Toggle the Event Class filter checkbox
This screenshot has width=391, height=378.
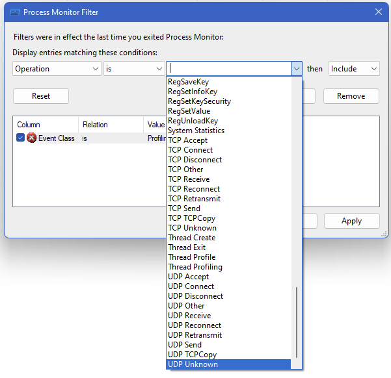pos(20,138)
